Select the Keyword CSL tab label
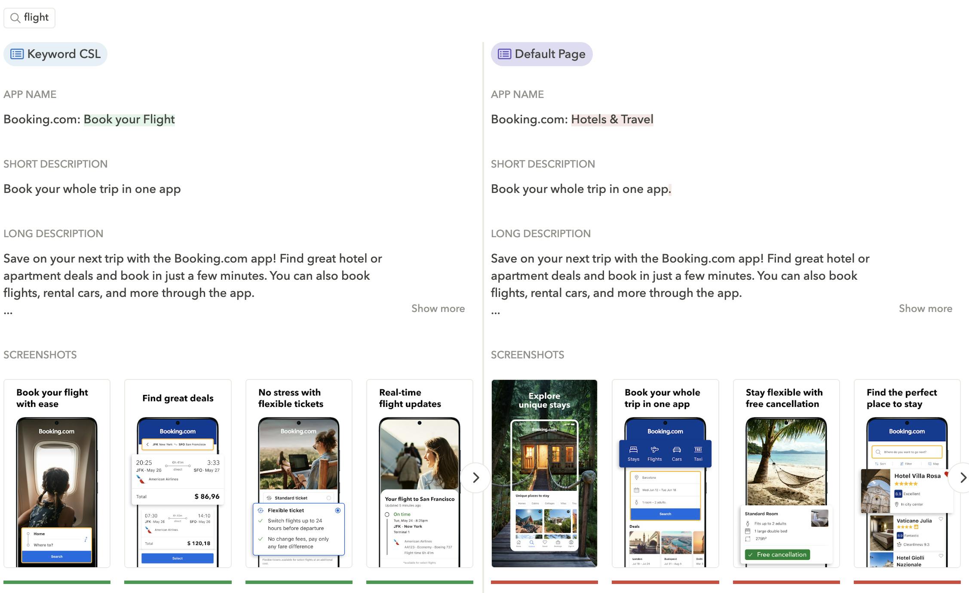The width and height of the screenshot is (969, 593). (64, 54)
